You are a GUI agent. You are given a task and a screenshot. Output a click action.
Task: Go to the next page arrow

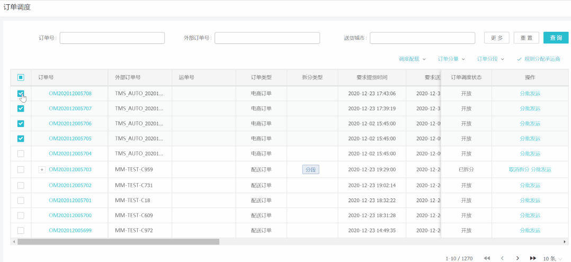(518, 258)
